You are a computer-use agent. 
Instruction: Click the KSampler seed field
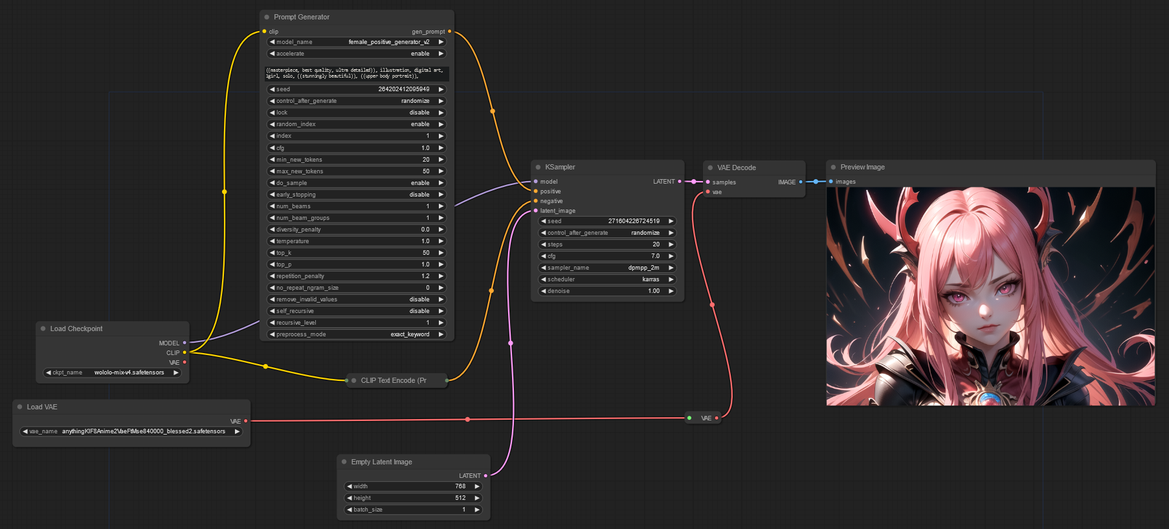click(607, 221)
